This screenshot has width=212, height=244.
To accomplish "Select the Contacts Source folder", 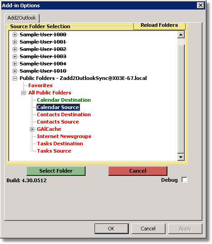I will 58,122.
